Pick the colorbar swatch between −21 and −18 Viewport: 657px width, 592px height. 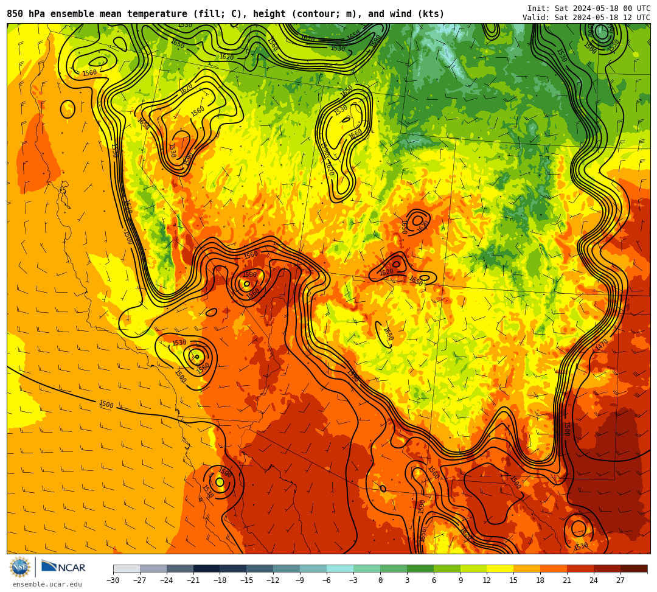click(207, 568)
